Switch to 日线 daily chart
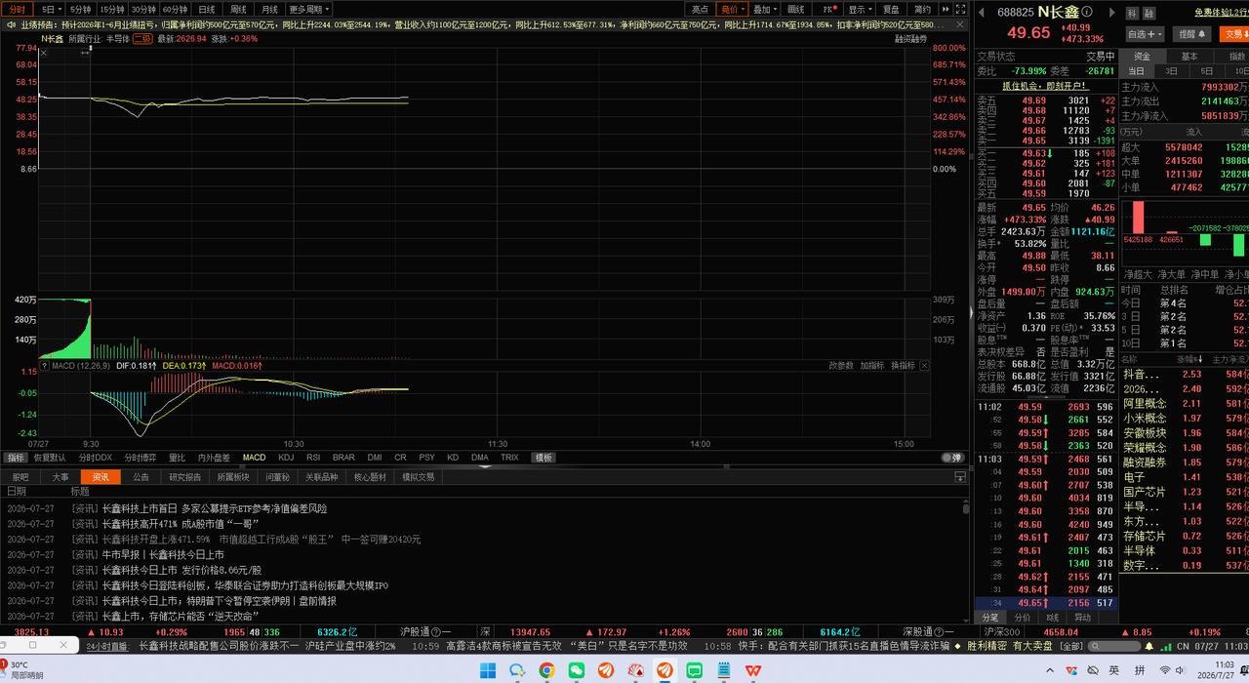Image resolution: width=1249 pixels, height=683 pixels. click(x=207, y=9)
